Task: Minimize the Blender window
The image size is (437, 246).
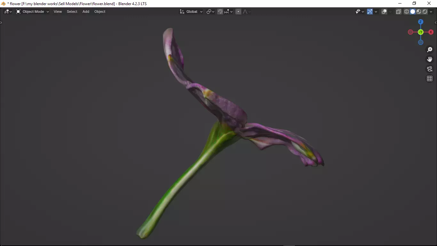Action: 400,4
